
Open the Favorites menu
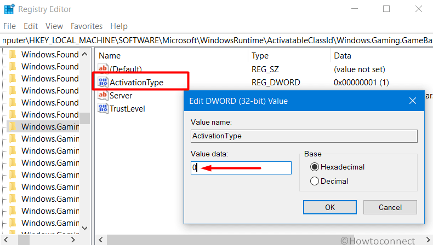click(x=87, y=26)
